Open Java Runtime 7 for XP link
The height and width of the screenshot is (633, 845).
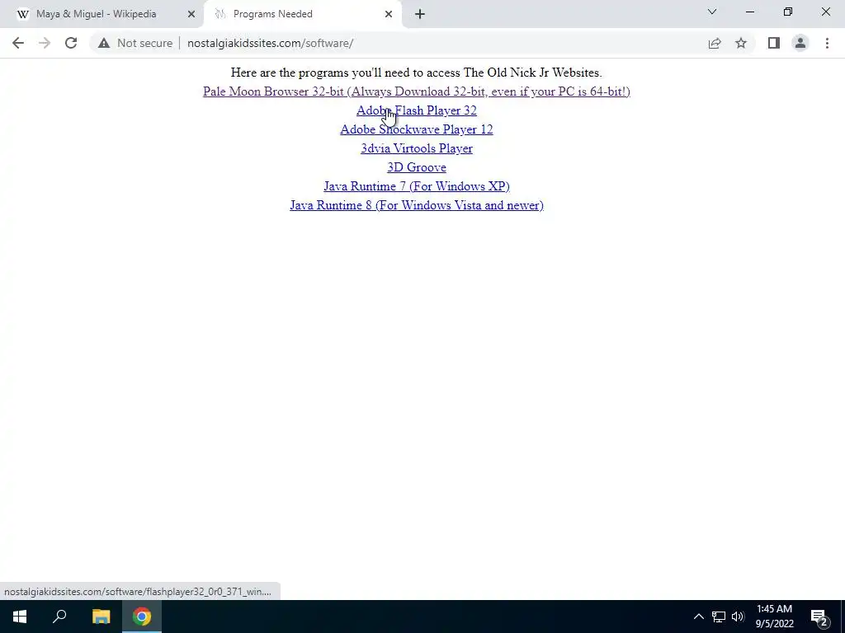coord(417,186)
